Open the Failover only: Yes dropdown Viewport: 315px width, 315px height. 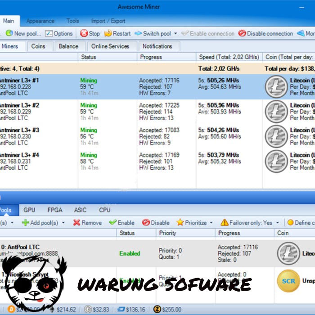(278, 222)
